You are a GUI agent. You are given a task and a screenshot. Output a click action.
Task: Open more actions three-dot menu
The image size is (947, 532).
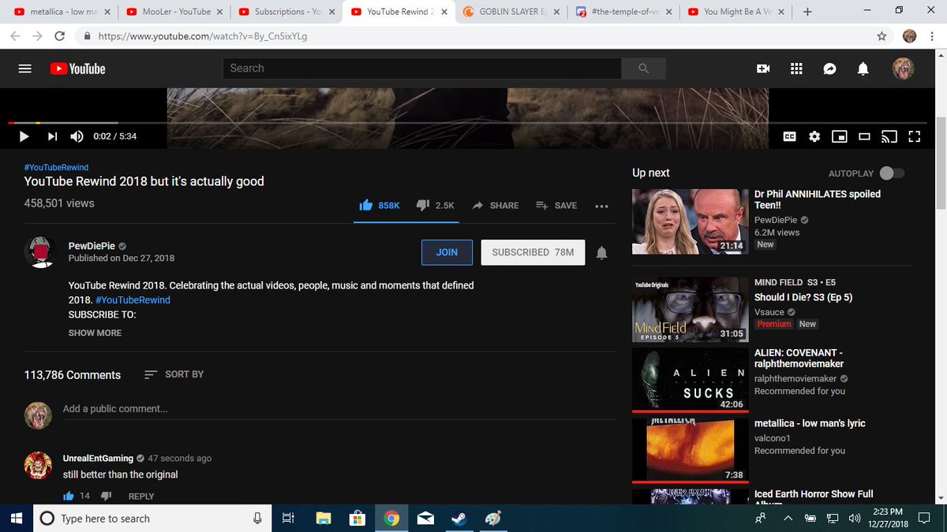coord(601,206)
